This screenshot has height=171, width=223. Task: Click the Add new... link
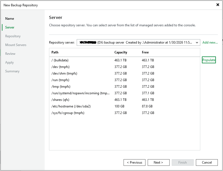click(x=210, y=42)
